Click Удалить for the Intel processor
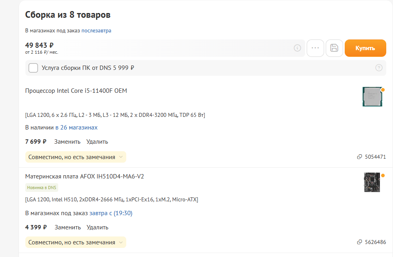393x257 pixels. click(97, 142)
